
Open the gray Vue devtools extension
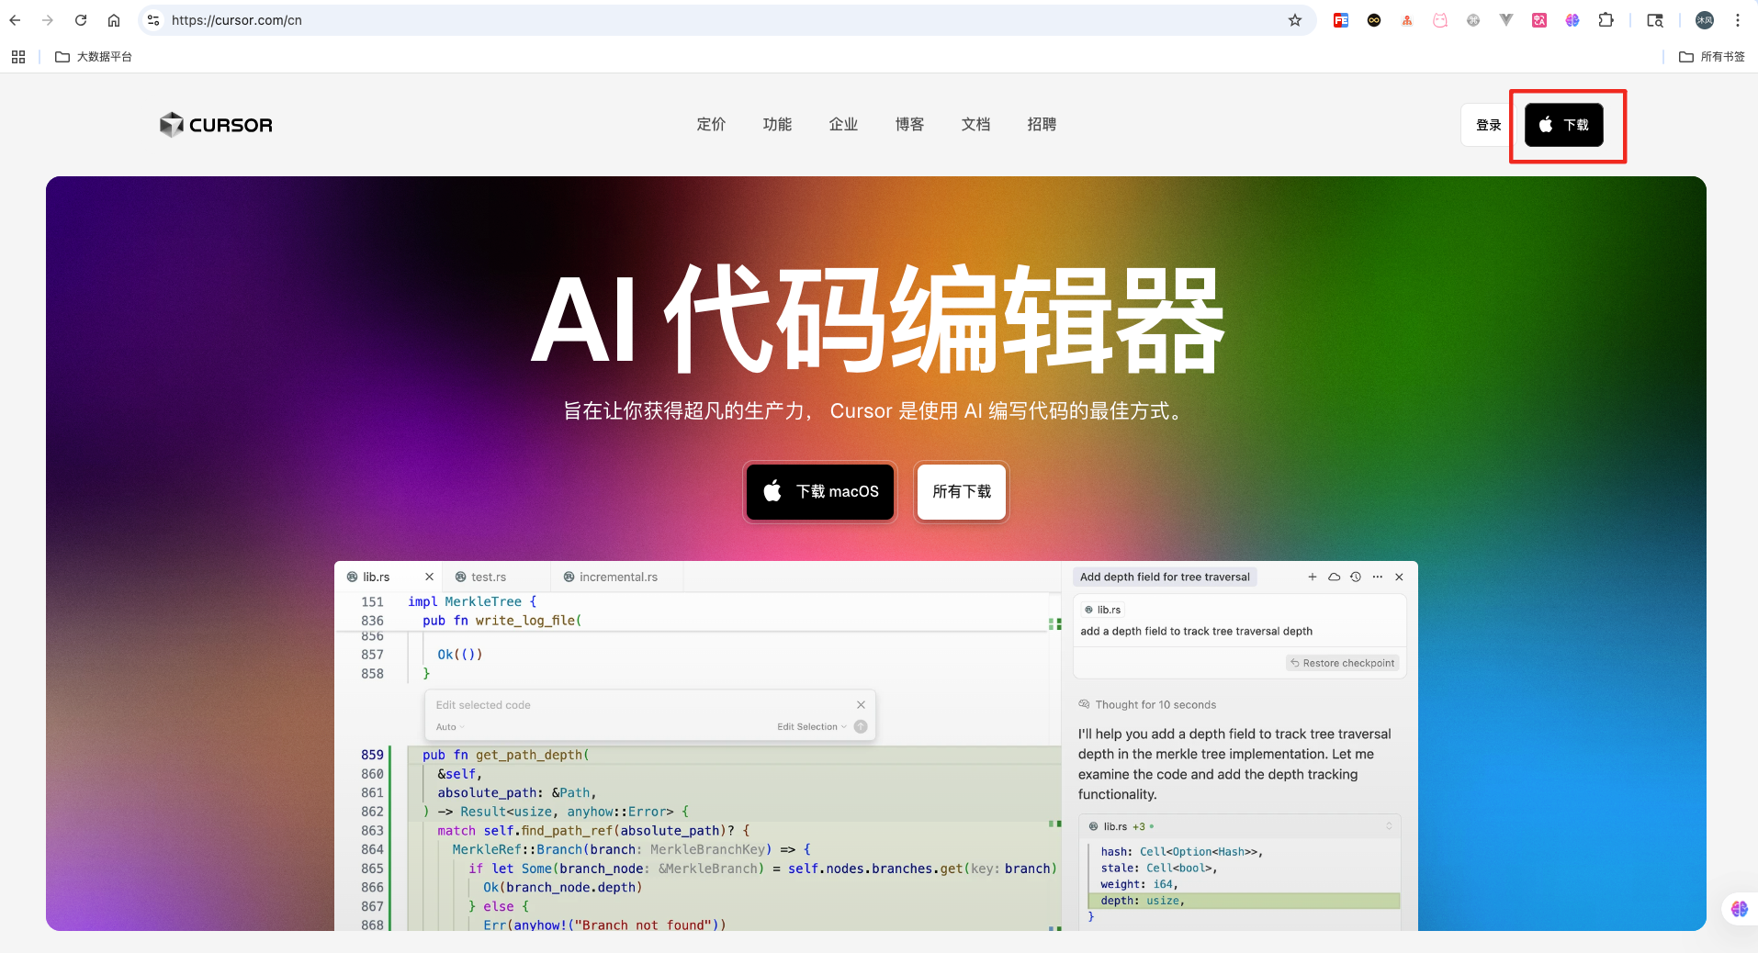(x=1506, y=20)
